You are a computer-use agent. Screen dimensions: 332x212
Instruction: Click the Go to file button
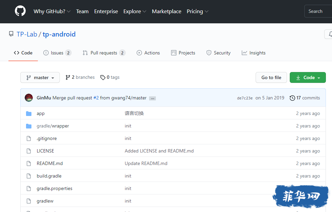click(271, 77)
